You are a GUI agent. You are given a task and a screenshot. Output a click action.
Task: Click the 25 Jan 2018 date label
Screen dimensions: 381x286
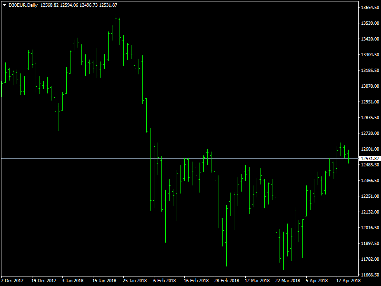tap(135, 281)
